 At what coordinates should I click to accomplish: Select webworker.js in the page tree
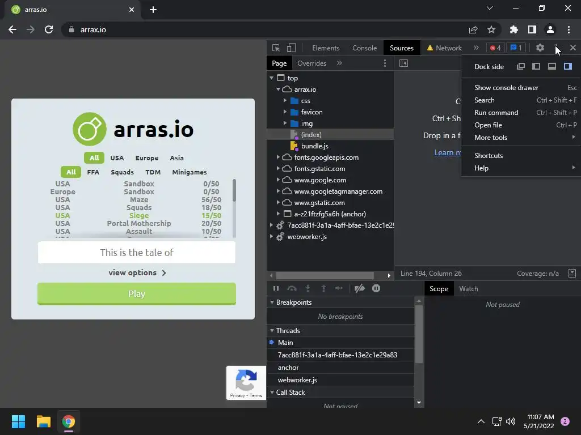point(307,237)
